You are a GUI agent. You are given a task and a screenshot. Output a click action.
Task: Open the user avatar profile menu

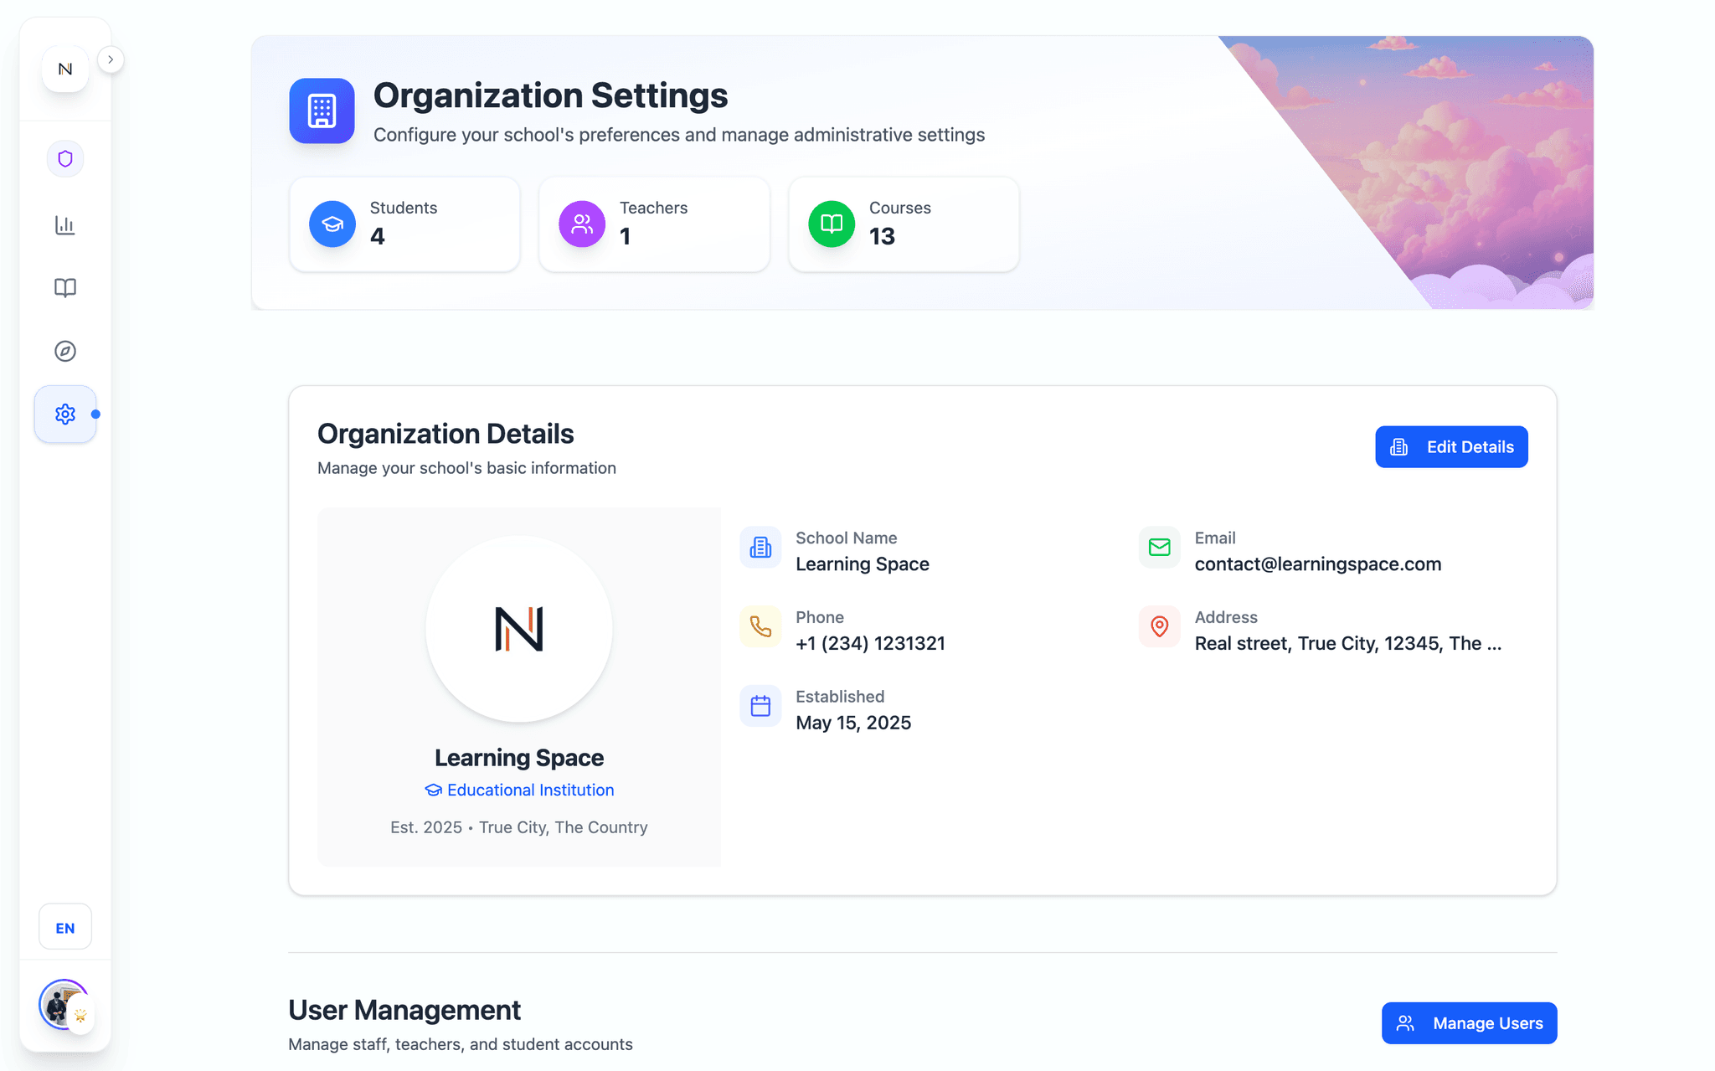[x=62, y=1003]
